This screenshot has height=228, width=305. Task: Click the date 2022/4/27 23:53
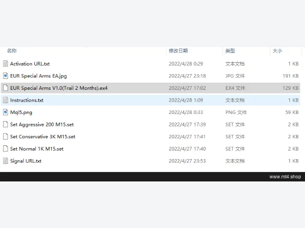pos(187,161)
